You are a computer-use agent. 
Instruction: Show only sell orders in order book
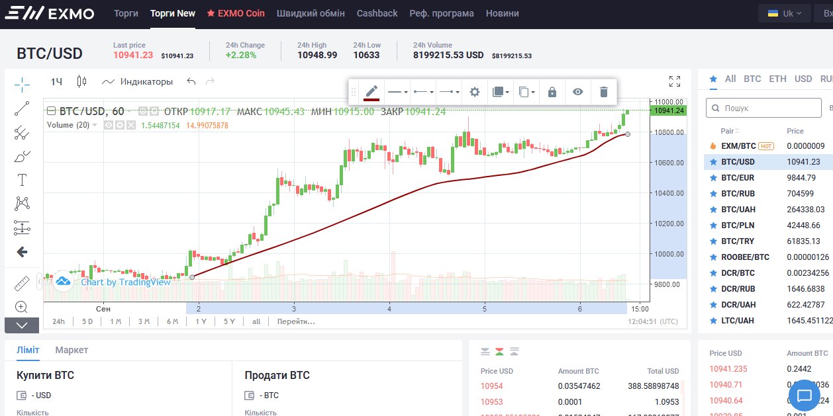485,351
